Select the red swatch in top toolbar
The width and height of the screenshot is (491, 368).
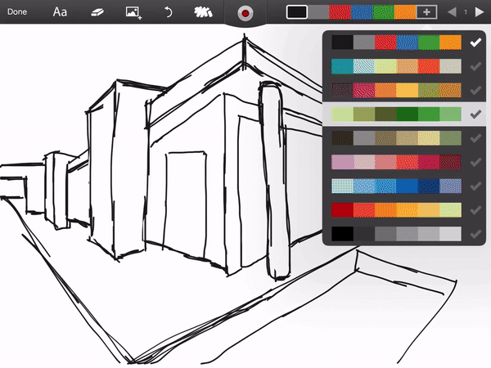(x=340, y=12)
